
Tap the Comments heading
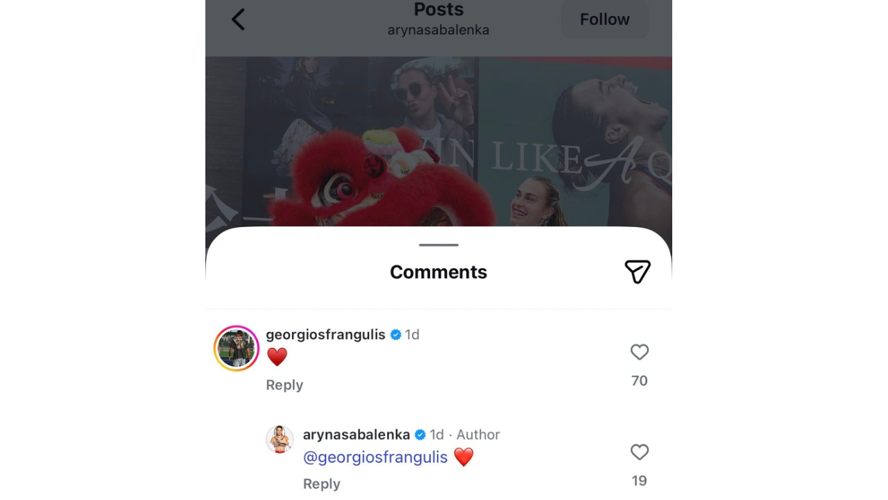pos(438,272)
